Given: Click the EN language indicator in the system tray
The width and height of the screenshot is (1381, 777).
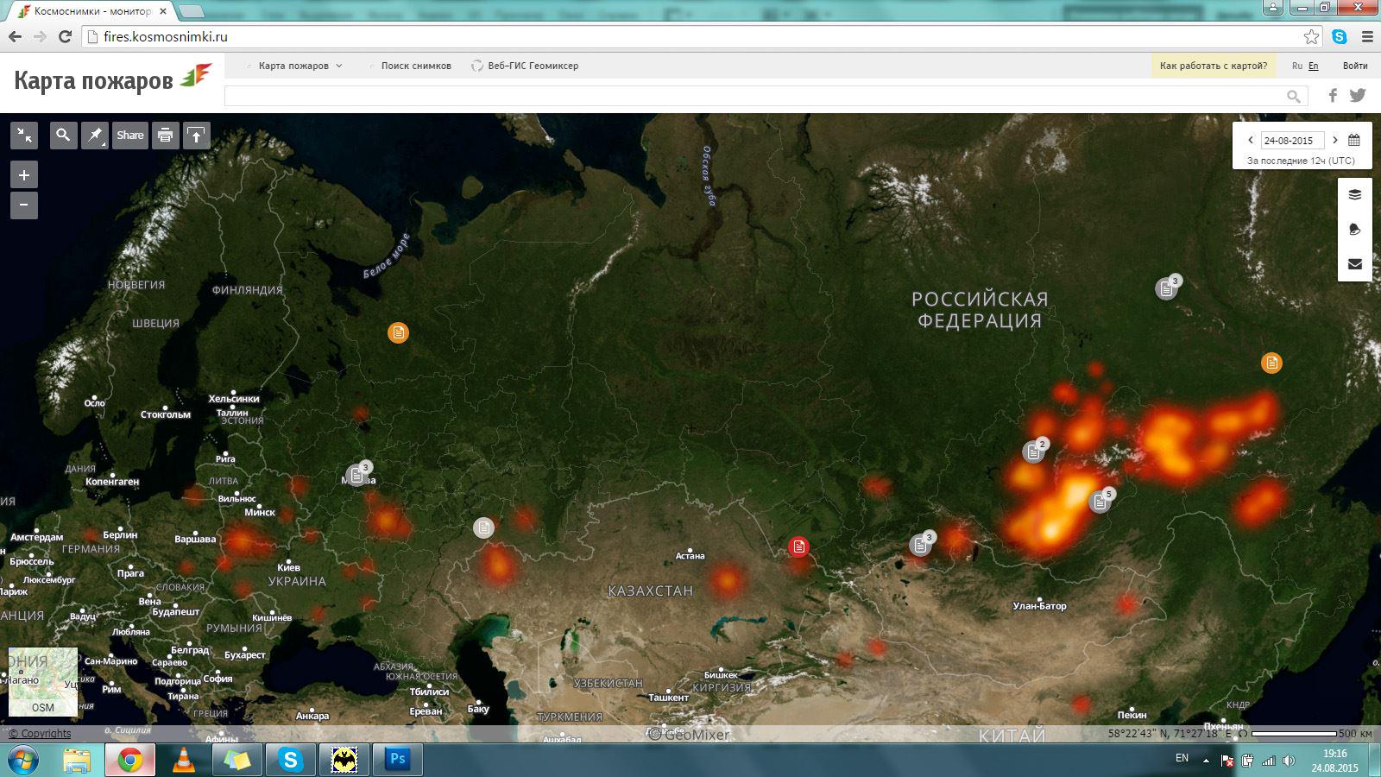Looking at the screenshot, I should click(1182, 758).
